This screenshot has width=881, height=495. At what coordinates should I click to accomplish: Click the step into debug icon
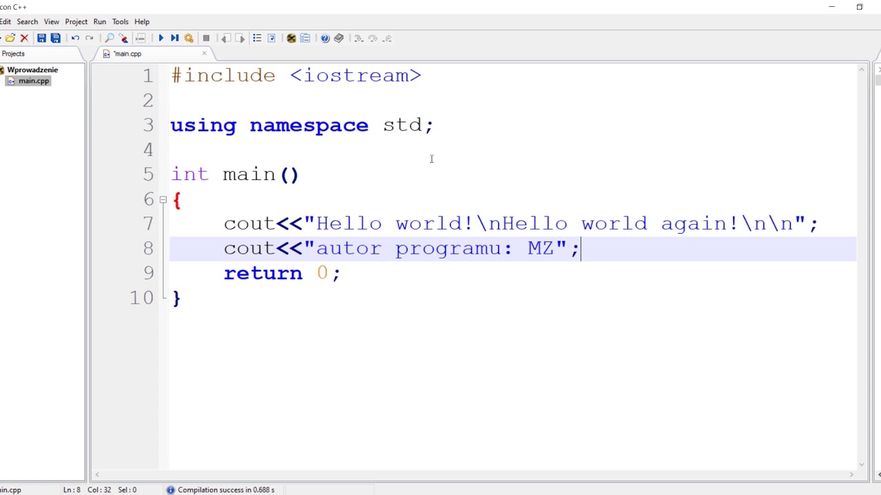coord(359,38)
